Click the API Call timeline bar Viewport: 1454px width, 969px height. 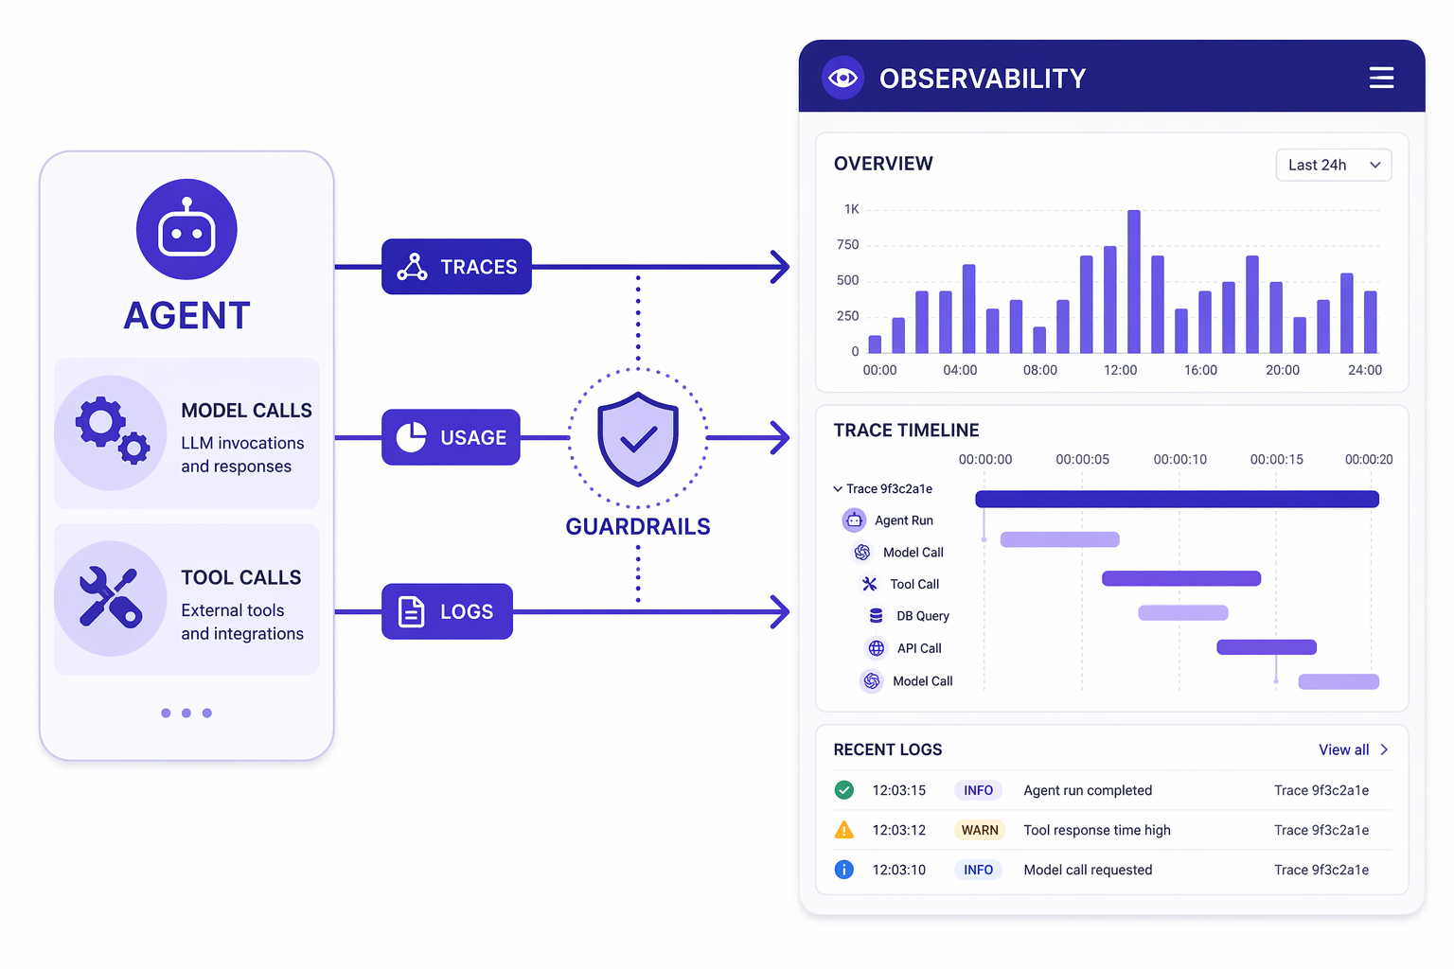tap(1267, 647)
